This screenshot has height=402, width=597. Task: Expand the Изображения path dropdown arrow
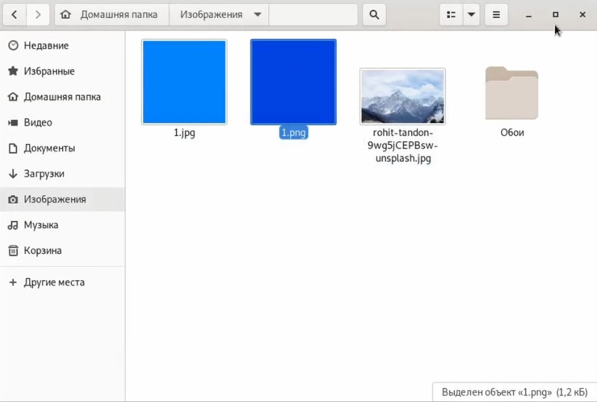coord(258,14)
